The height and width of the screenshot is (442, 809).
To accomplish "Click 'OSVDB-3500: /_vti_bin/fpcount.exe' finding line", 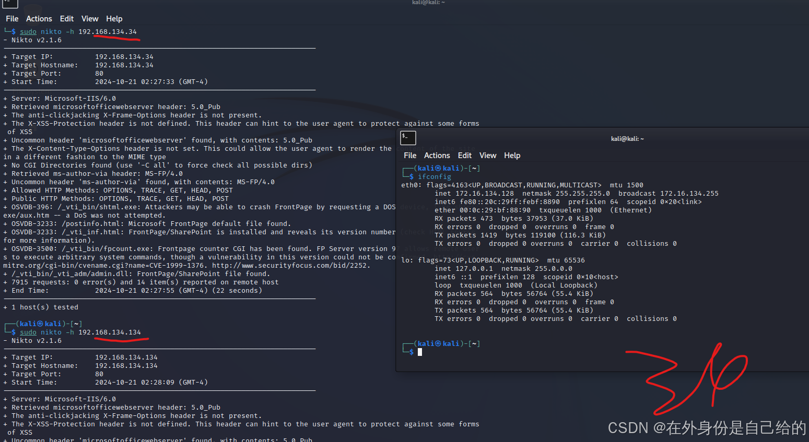I will 200,249.
